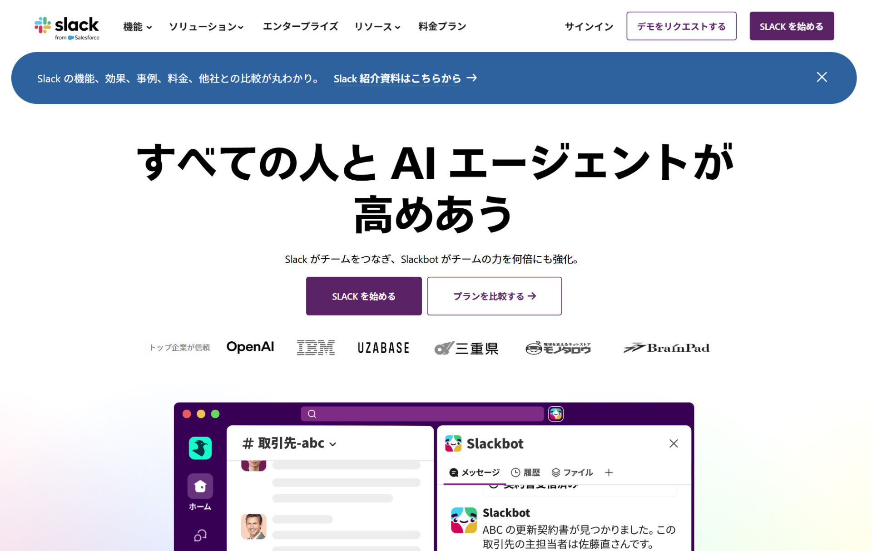Select the ファイル tab
This screenshot has width=872, height=551.
click(x=572, y=472)
